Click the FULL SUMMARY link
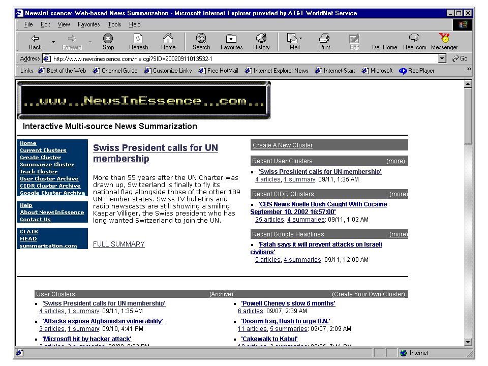488x366 pixels. pos(118,244)
